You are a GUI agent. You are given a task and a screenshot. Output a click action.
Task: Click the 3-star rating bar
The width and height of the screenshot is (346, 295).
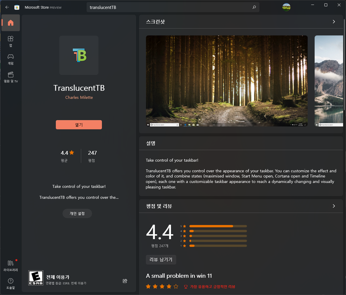click(x=218, y=236)
